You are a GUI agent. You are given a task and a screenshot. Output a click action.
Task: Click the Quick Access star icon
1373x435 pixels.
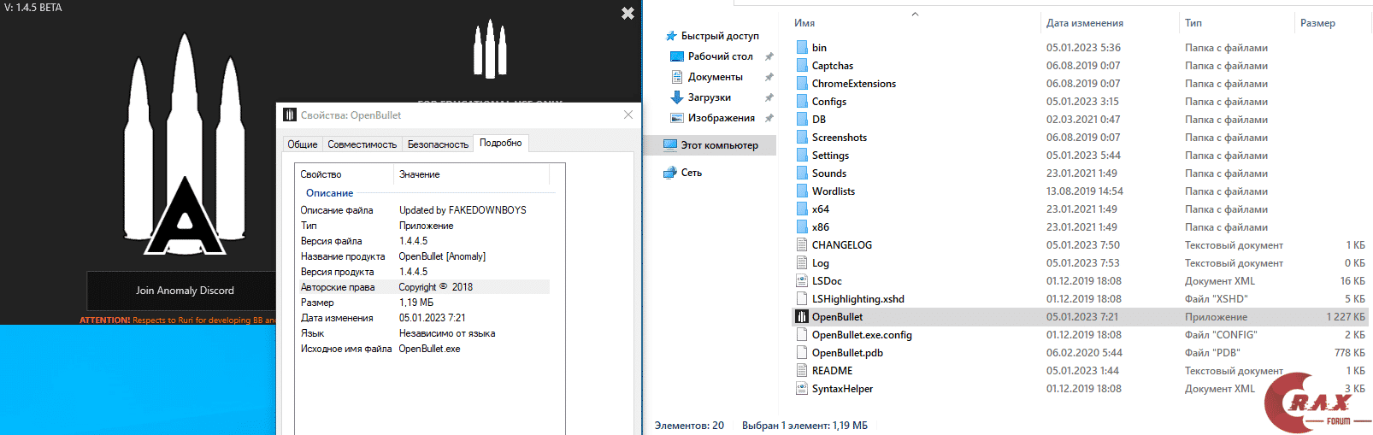pos(671,36)
